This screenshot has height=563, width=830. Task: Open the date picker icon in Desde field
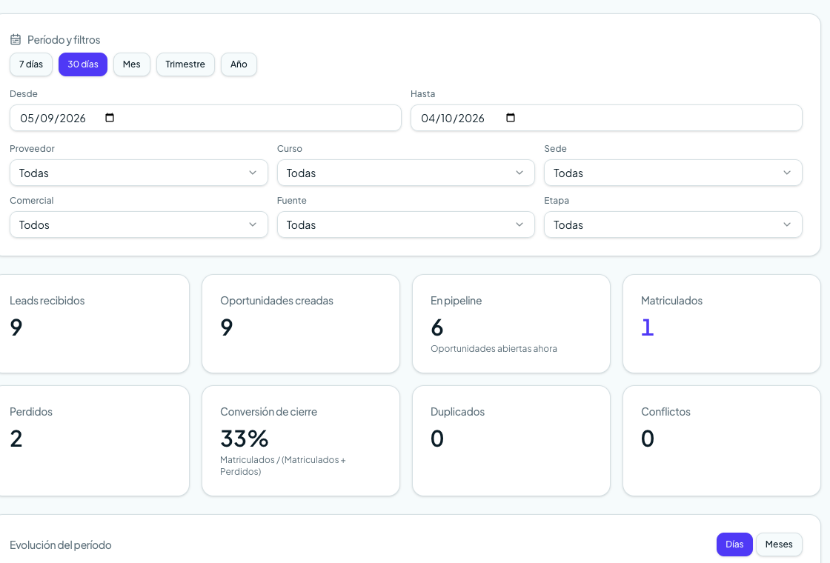coord(110,118)
